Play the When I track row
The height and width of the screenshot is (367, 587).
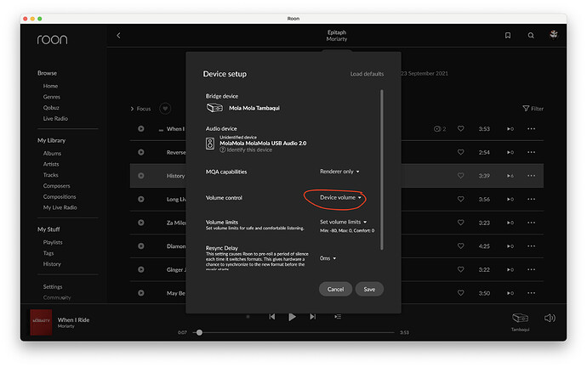coord(140,128)
